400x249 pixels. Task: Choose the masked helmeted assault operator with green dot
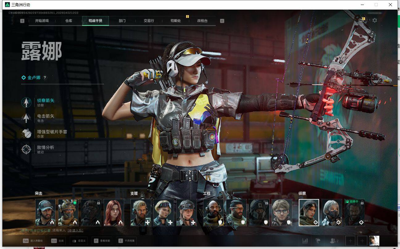click(x=68, y=213)
